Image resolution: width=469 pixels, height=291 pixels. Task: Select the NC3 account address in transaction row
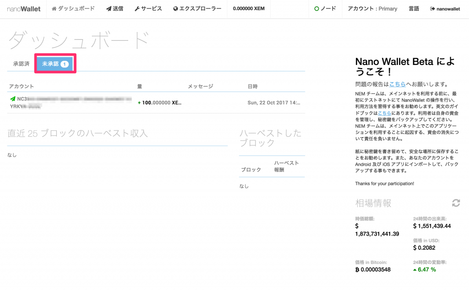tap(71, 102)
